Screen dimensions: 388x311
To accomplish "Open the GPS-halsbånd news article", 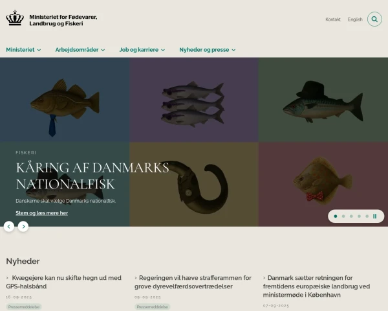I will [64, 282].
